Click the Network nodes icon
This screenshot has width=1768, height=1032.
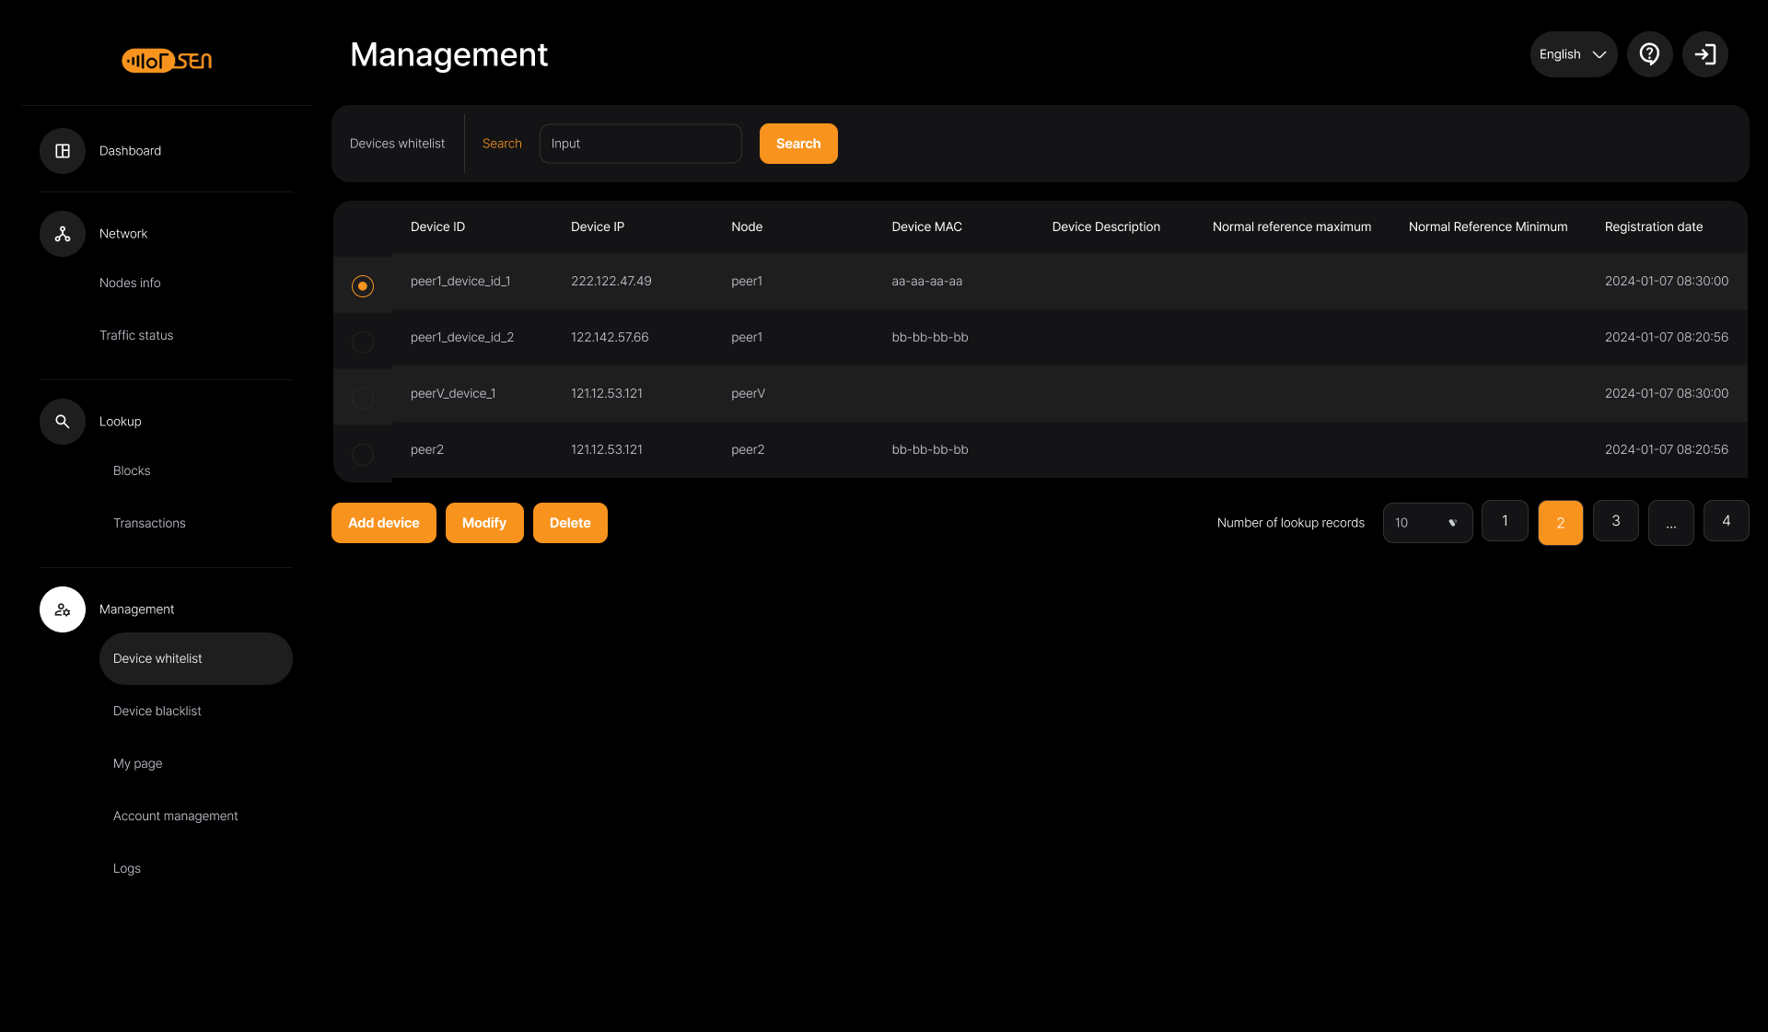[63, 234]
